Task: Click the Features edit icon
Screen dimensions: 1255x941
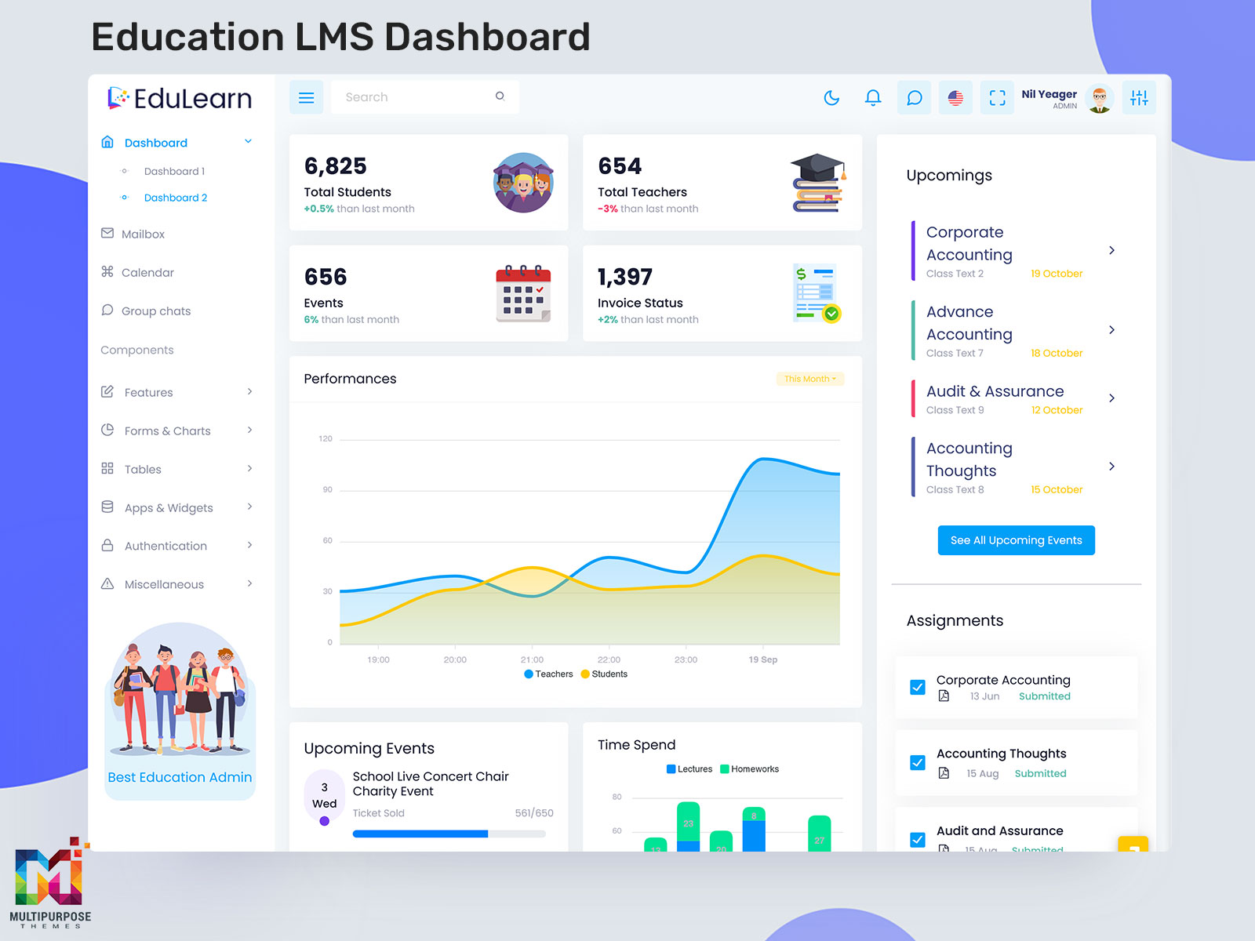Action: pyautogui.click(x=107, y=391)
